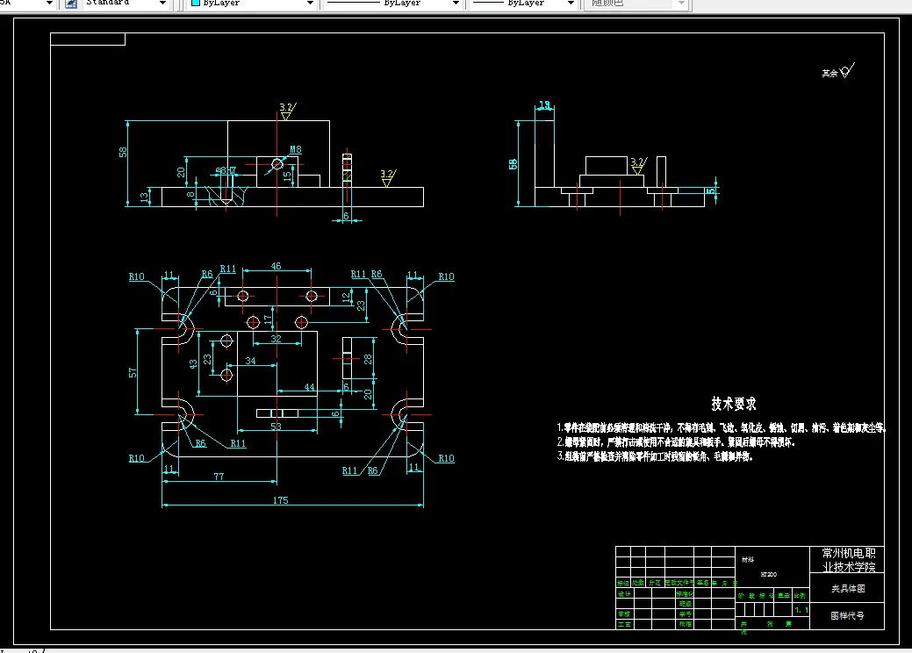
Task: Select the 标记 column header
Action: click(623, 583)
